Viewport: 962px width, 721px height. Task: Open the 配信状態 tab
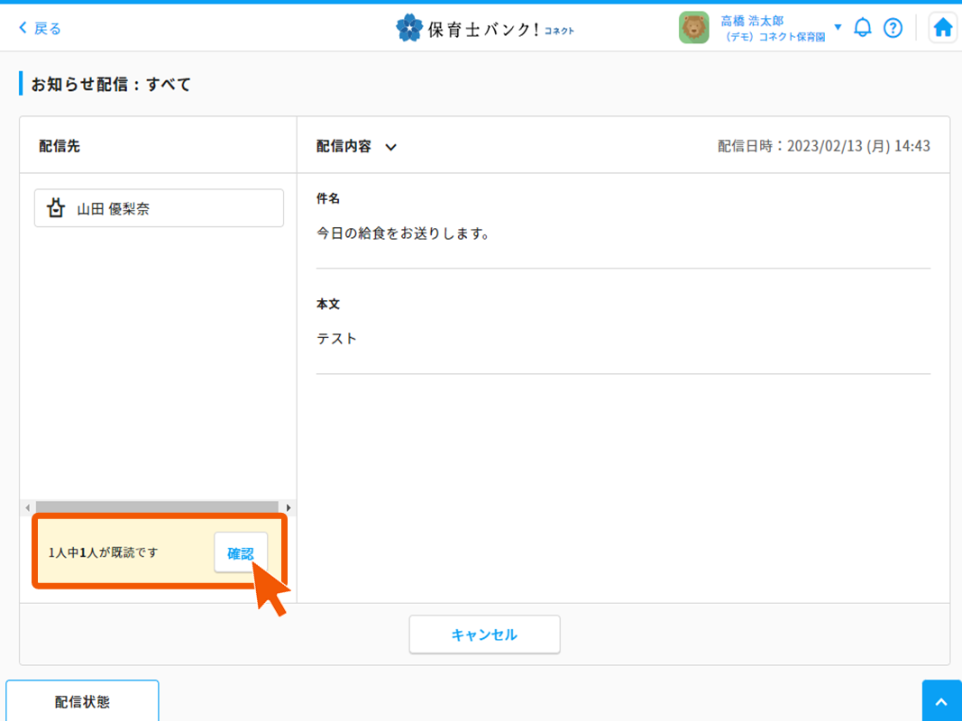82,702
